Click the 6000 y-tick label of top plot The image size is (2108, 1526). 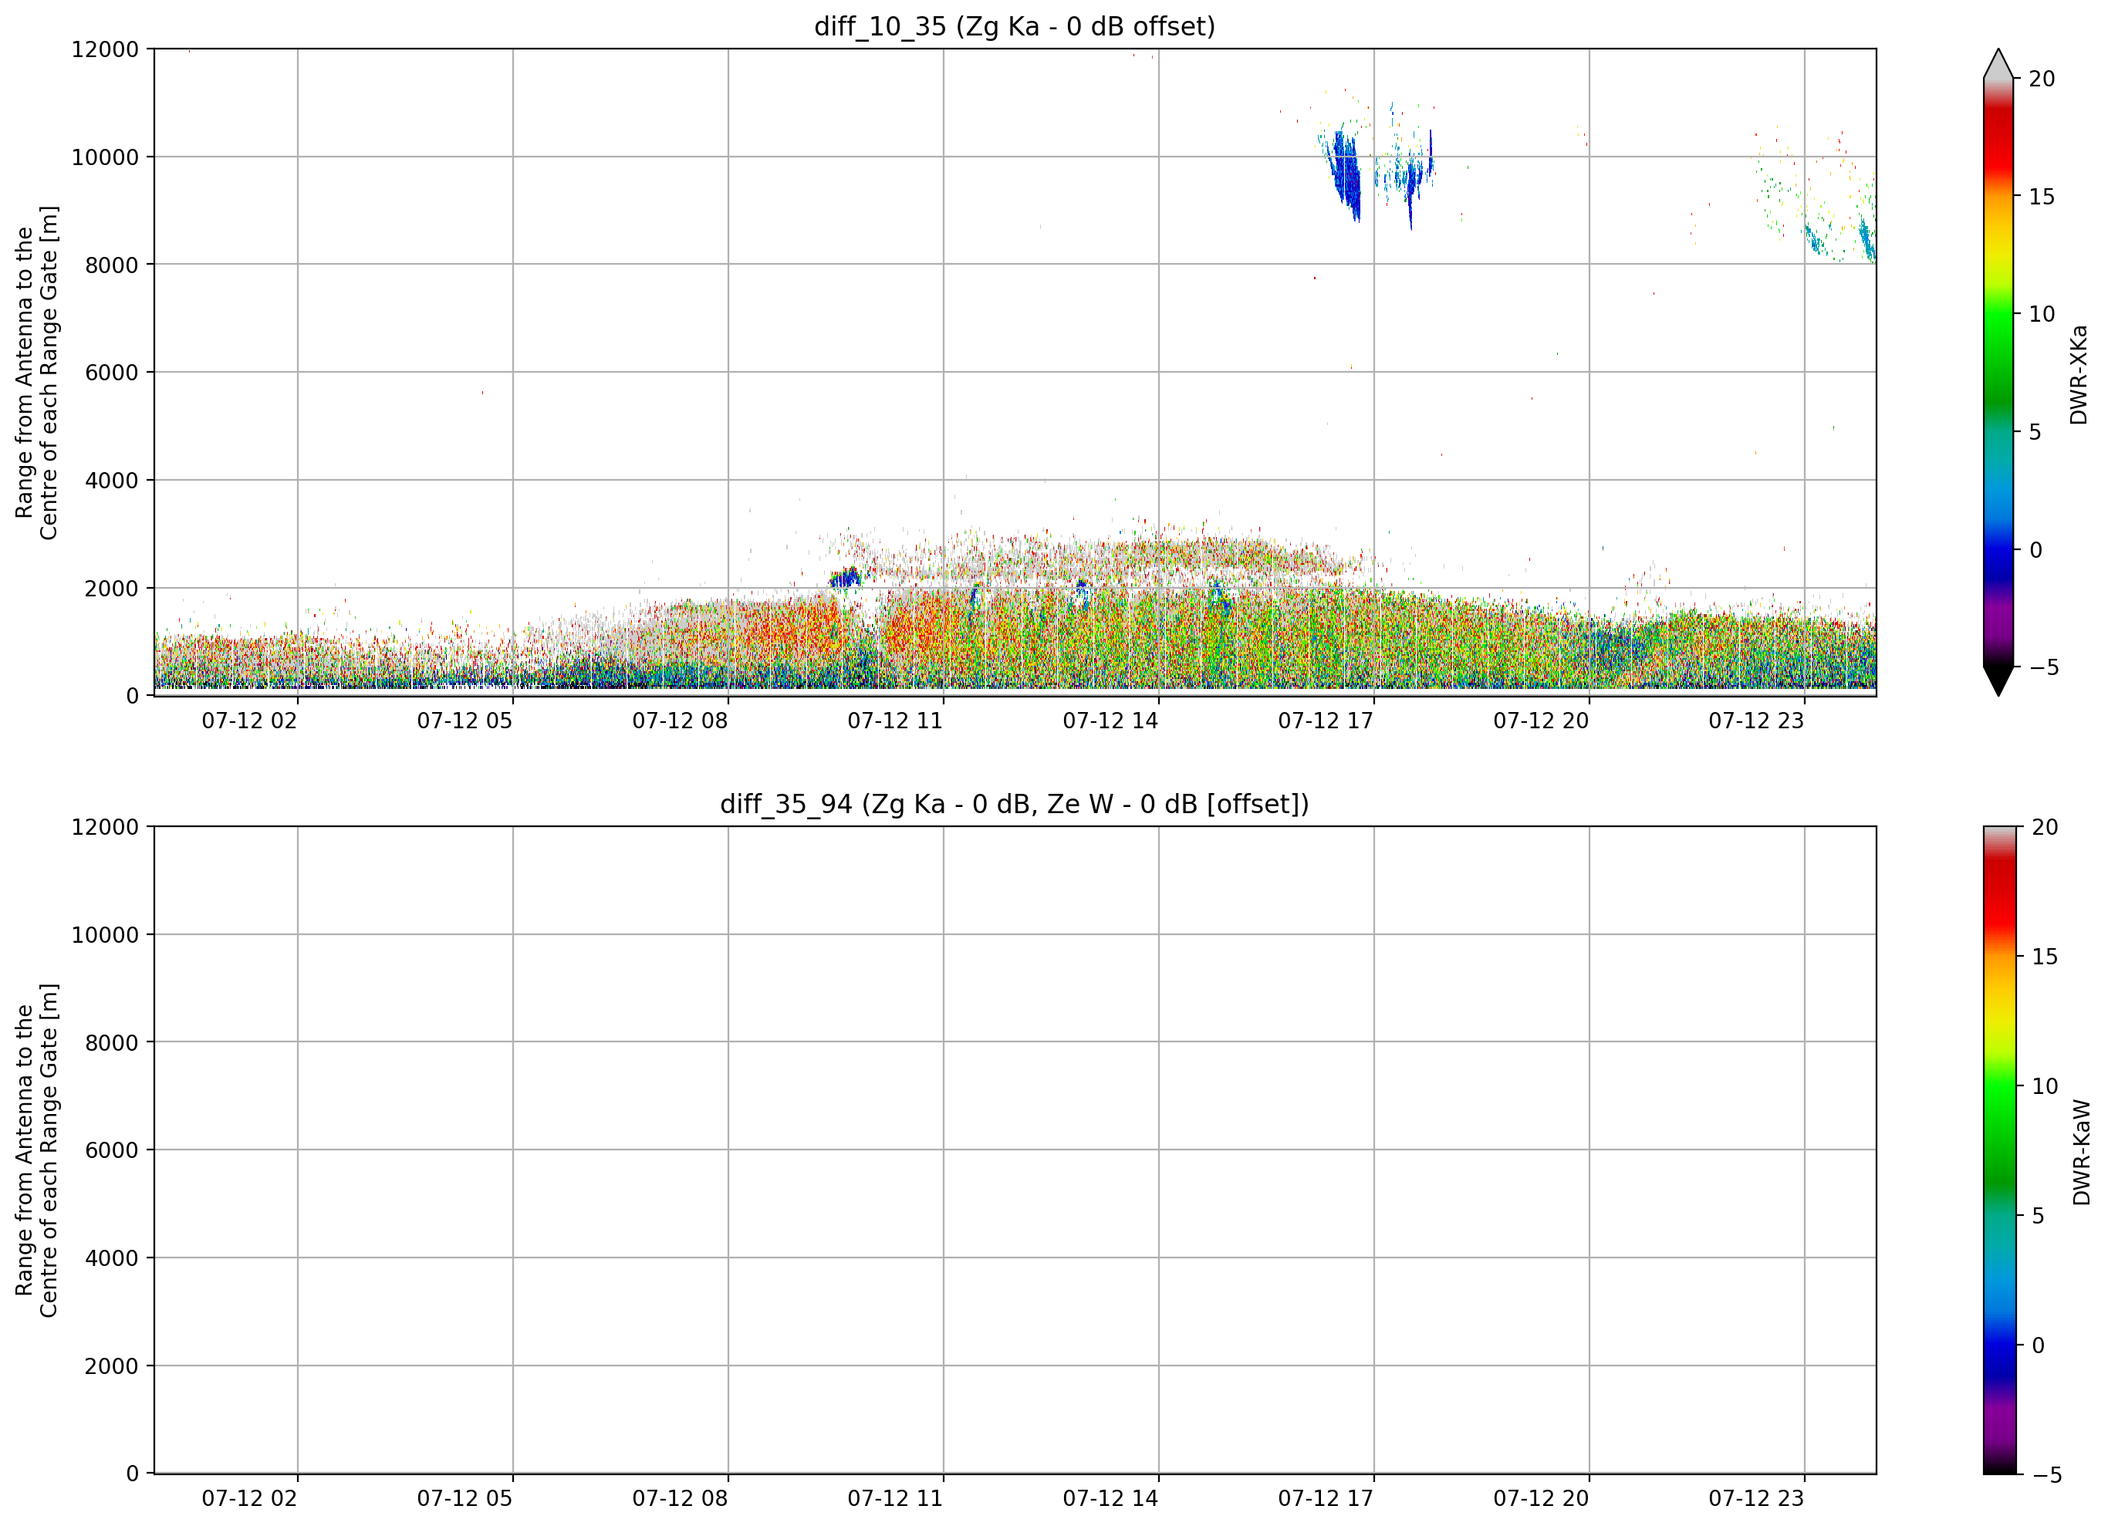point(112,373)
